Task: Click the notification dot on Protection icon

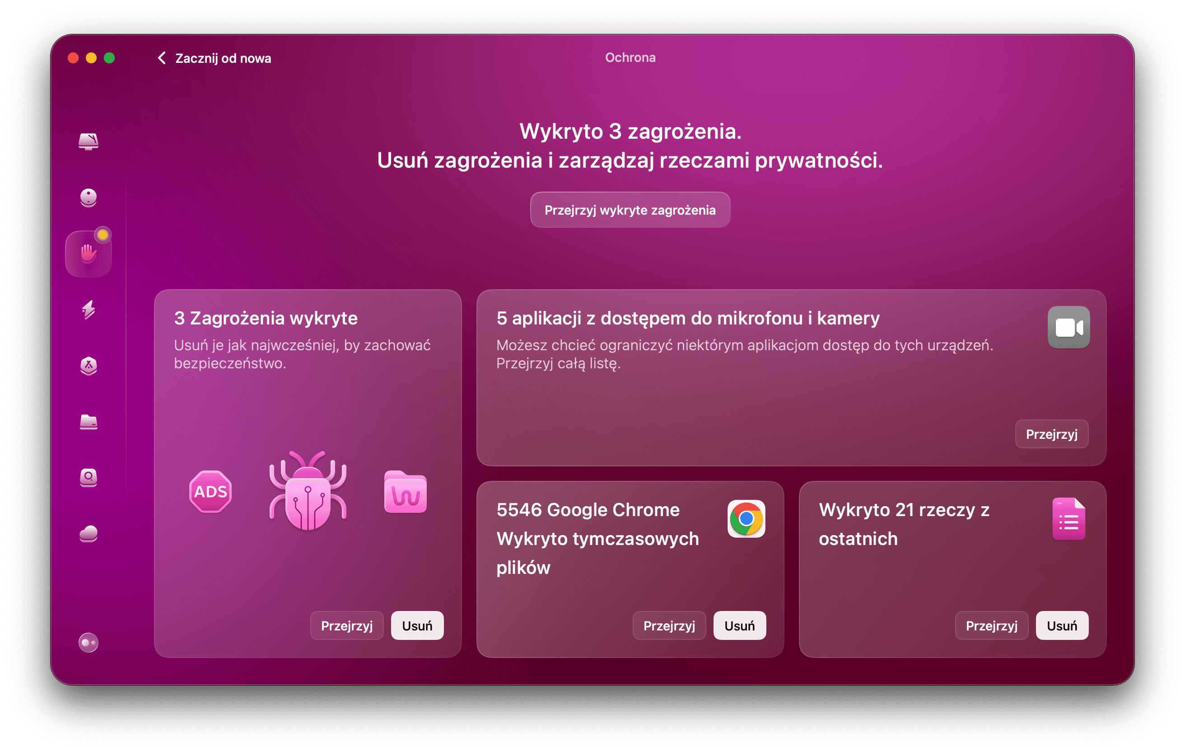Action: pyautogui.click(x=103, y=235)
